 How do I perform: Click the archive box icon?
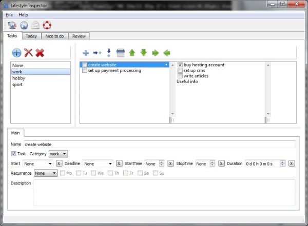coord(121,53)
